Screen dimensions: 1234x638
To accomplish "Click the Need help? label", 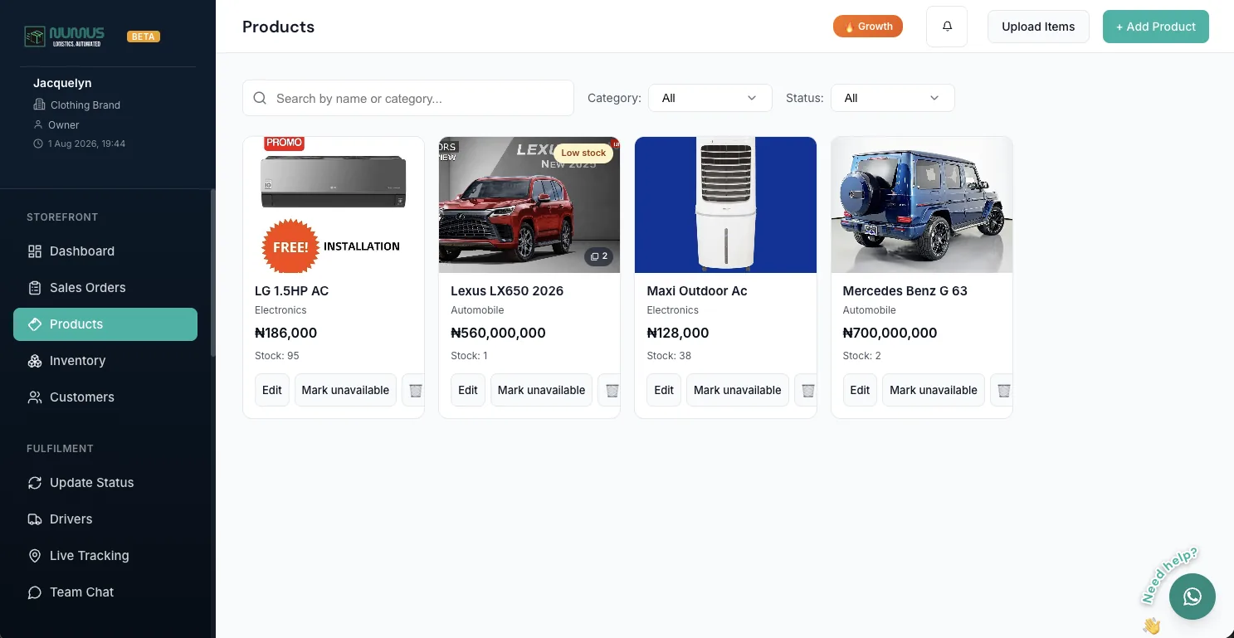I will (1169, 575).
